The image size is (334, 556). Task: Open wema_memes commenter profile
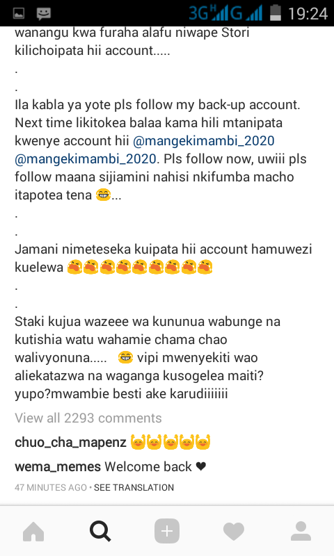tap(58, 466)
